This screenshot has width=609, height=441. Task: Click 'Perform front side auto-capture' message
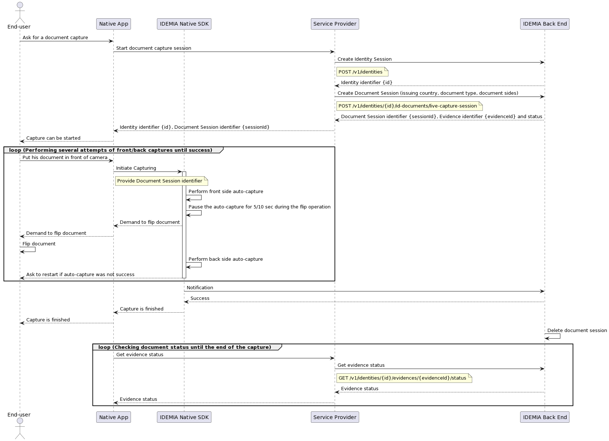pyautogui.click(x=226, y=192)
